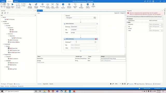
Task: Collapse the first Add to dictionary activity
Action: 97,24
